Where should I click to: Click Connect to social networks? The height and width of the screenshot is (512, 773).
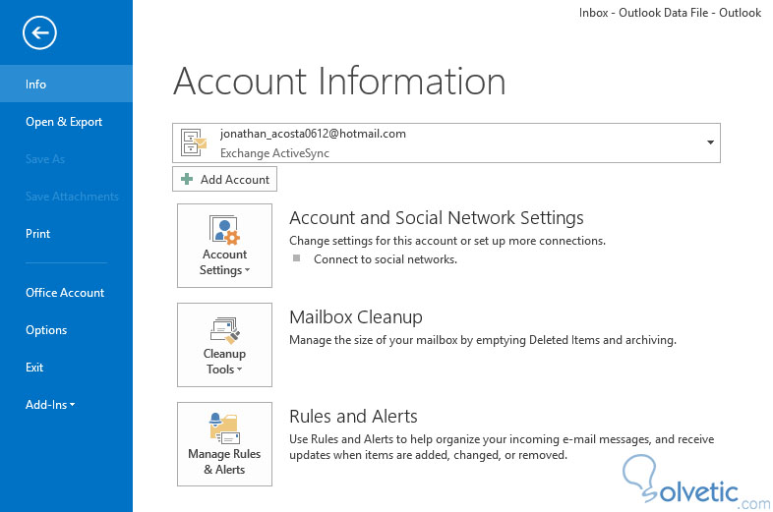tap(385, 259)
